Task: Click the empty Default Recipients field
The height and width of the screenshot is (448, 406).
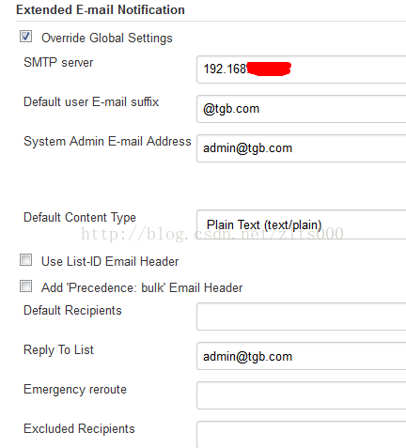Action: tap(302, 317)
